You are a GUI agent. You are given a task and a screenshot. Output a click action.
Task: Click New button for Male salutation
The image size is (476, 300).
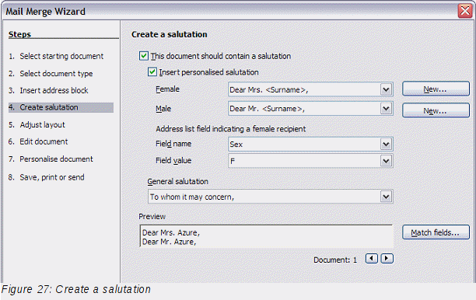[x=436, y=110]
